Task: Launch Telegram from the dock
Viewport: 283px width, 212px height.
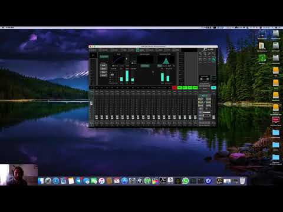Action: [78, 181]
